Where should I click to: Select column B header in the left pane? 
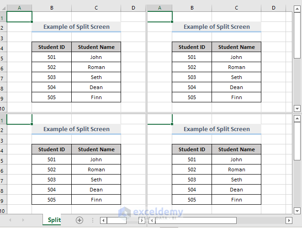tap(52, 8)
